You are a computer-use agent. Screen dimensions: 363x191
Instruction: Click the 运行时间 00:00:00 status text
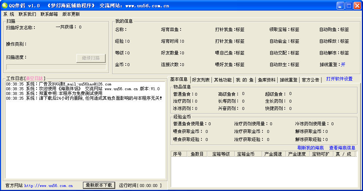coord(140,186)
